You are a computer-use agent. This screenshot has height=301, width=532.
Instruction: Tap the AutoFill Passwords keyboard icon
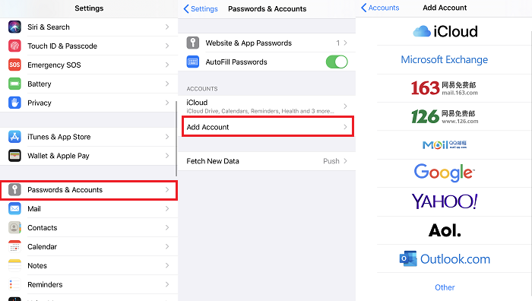(x=193, y=62)
